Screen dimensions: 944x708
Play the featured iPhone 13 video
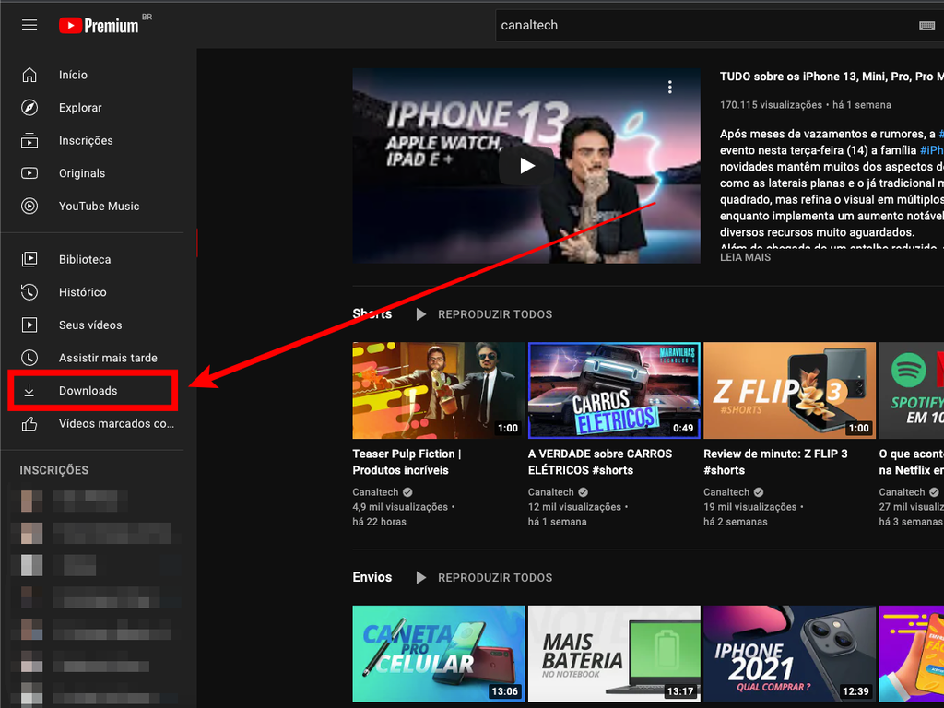coord(526,166)
